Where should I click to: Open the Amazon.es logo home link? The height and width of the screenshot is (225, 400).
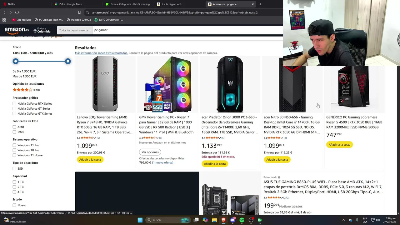(17, 30)
